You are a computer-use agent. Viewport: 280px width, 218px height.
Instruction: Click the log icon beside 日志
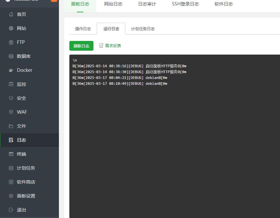pos(11,140)
